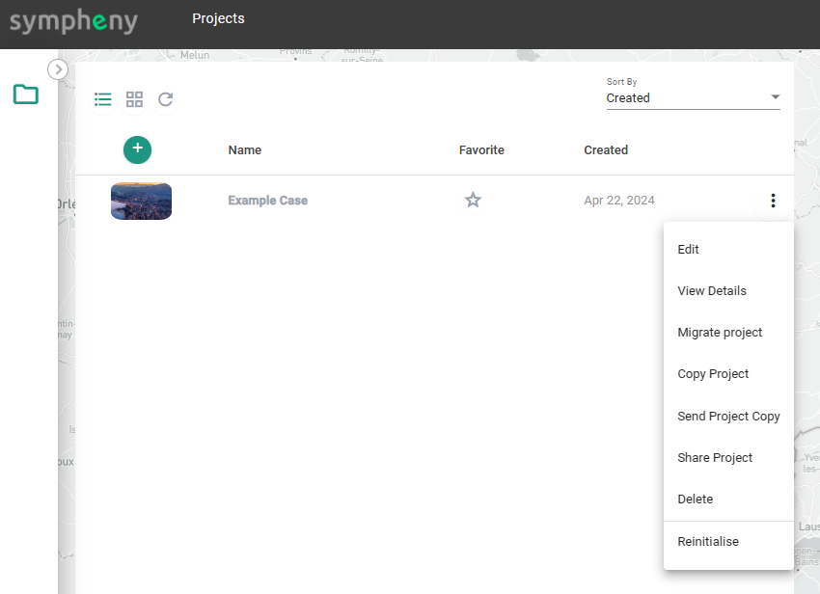Select Edit from the context menu
The image size is (820, 594).
(689, 250)
